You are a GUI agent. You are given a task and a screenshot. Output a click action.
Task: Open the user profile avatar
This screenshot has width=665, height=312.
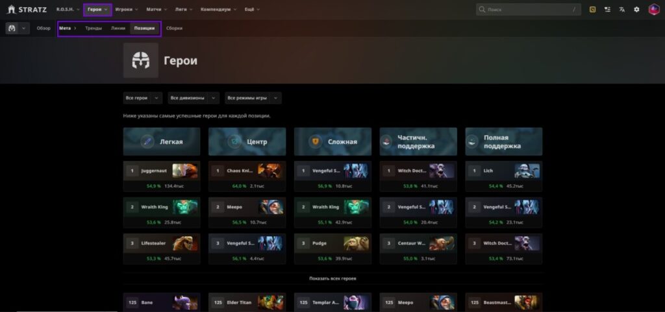point(653,10)
